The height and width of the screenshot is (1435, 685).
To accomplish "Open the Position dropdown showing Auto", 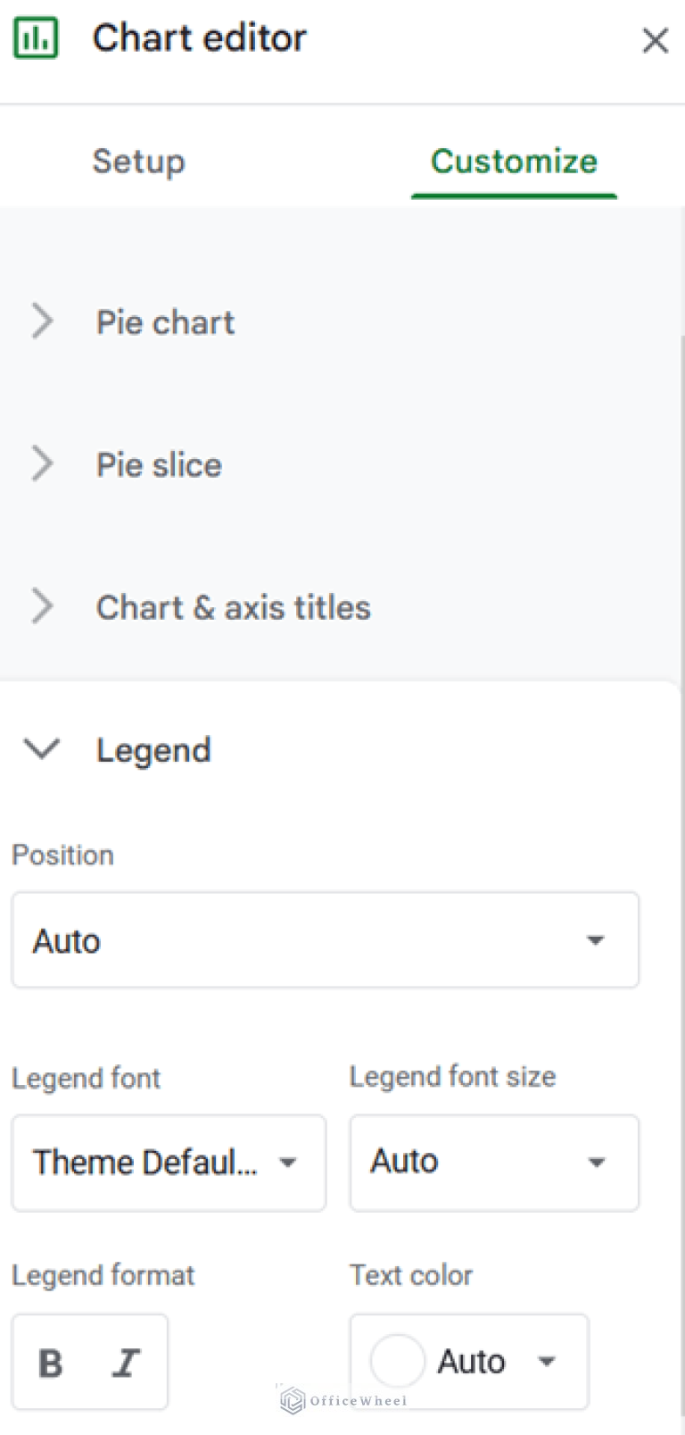I will pyautogui.click(x=326, y=940).
